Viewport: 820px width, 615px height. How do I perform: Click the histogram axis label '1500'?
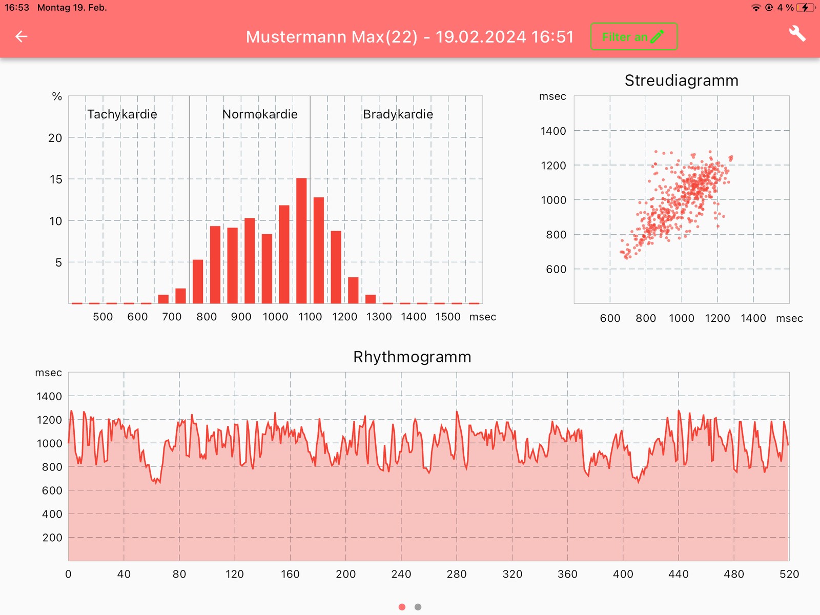pyautogui.click(x=448, y=317)
